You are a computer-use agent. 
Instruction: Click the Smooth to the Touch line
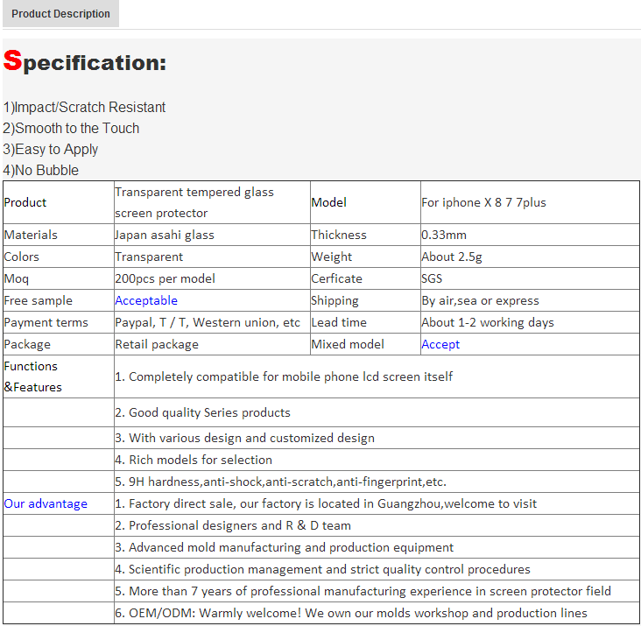[x=71, y=129]
